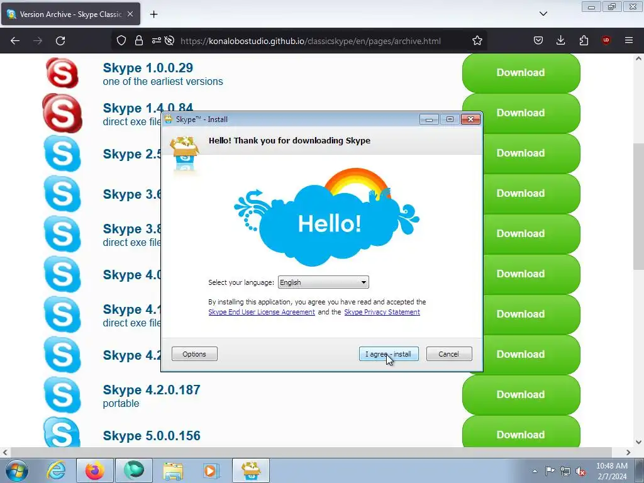Click the green globe taskbar icon
Viewport: 644px width, 483px height.
(x=134, y=470)
